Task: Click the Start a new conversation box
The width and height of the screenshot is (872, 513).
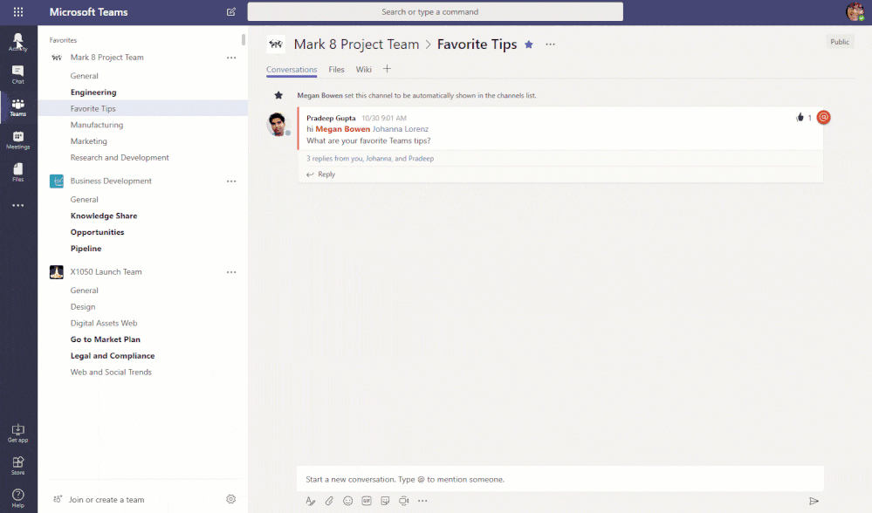Action: point(560,479)
